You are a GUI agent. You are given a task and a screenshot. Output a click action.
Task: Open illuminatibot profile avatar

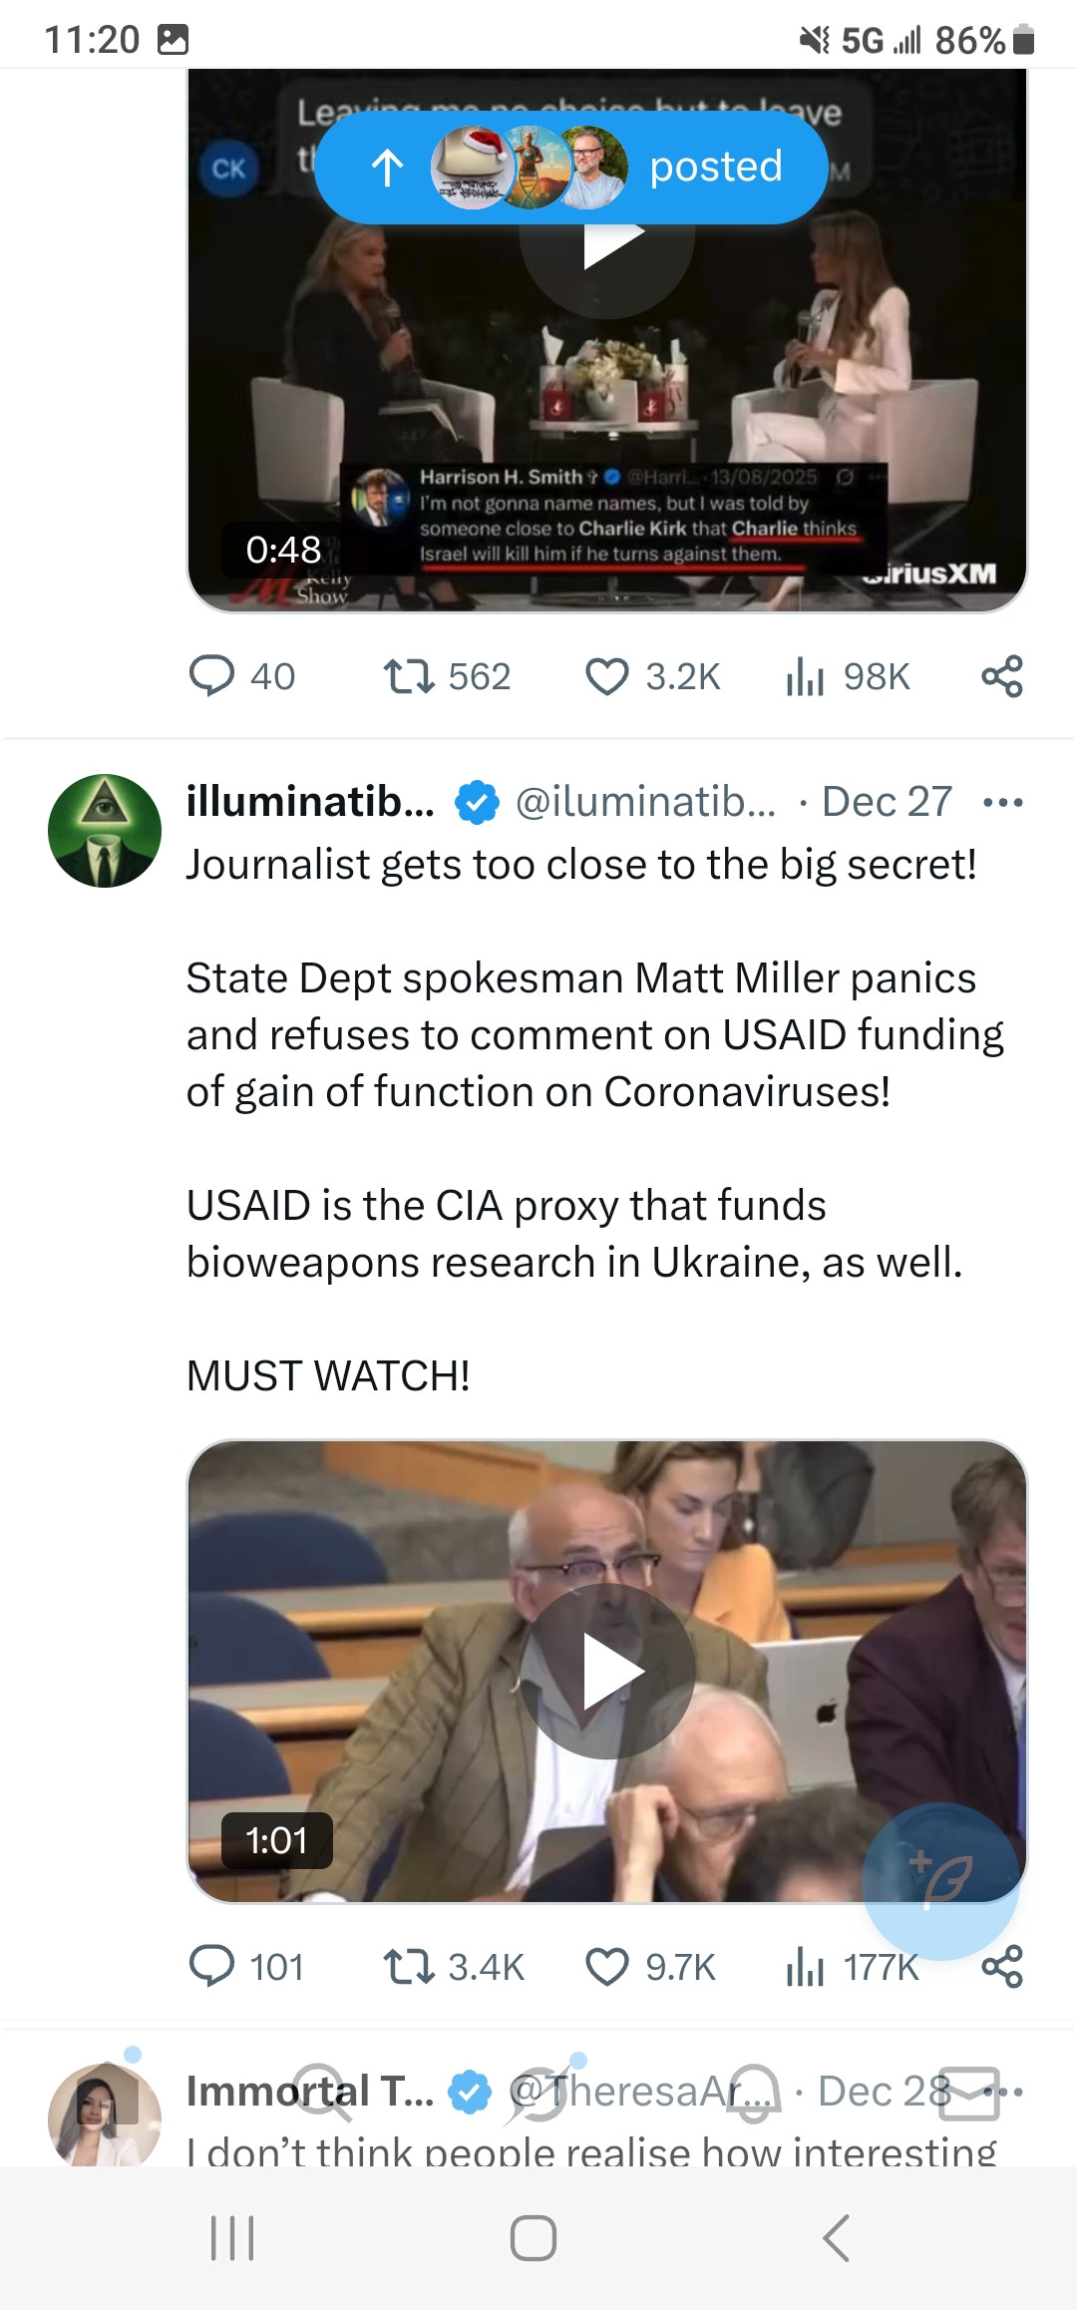[105, 830]
